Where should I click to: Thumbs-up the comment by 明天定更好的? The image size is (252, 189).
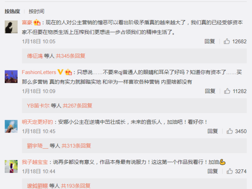click(230, 131)
